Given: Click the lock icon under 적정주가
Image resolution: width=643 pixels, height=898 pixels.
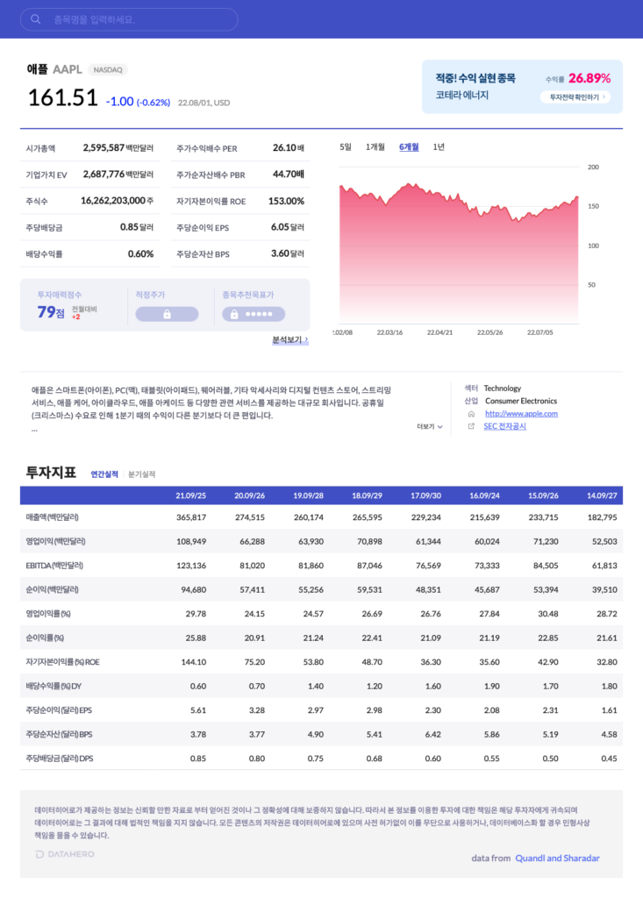Looking at the screenshot, I should point(167,314).
